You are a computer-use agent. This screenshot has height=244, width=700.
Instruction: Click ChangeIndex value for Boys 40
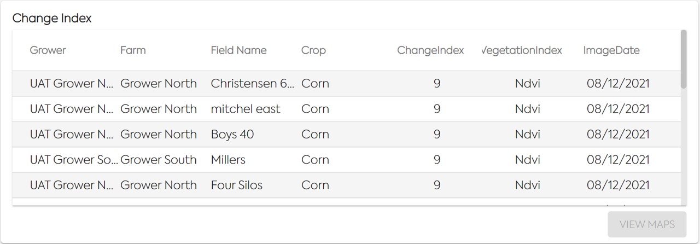(x=437, y=134)
